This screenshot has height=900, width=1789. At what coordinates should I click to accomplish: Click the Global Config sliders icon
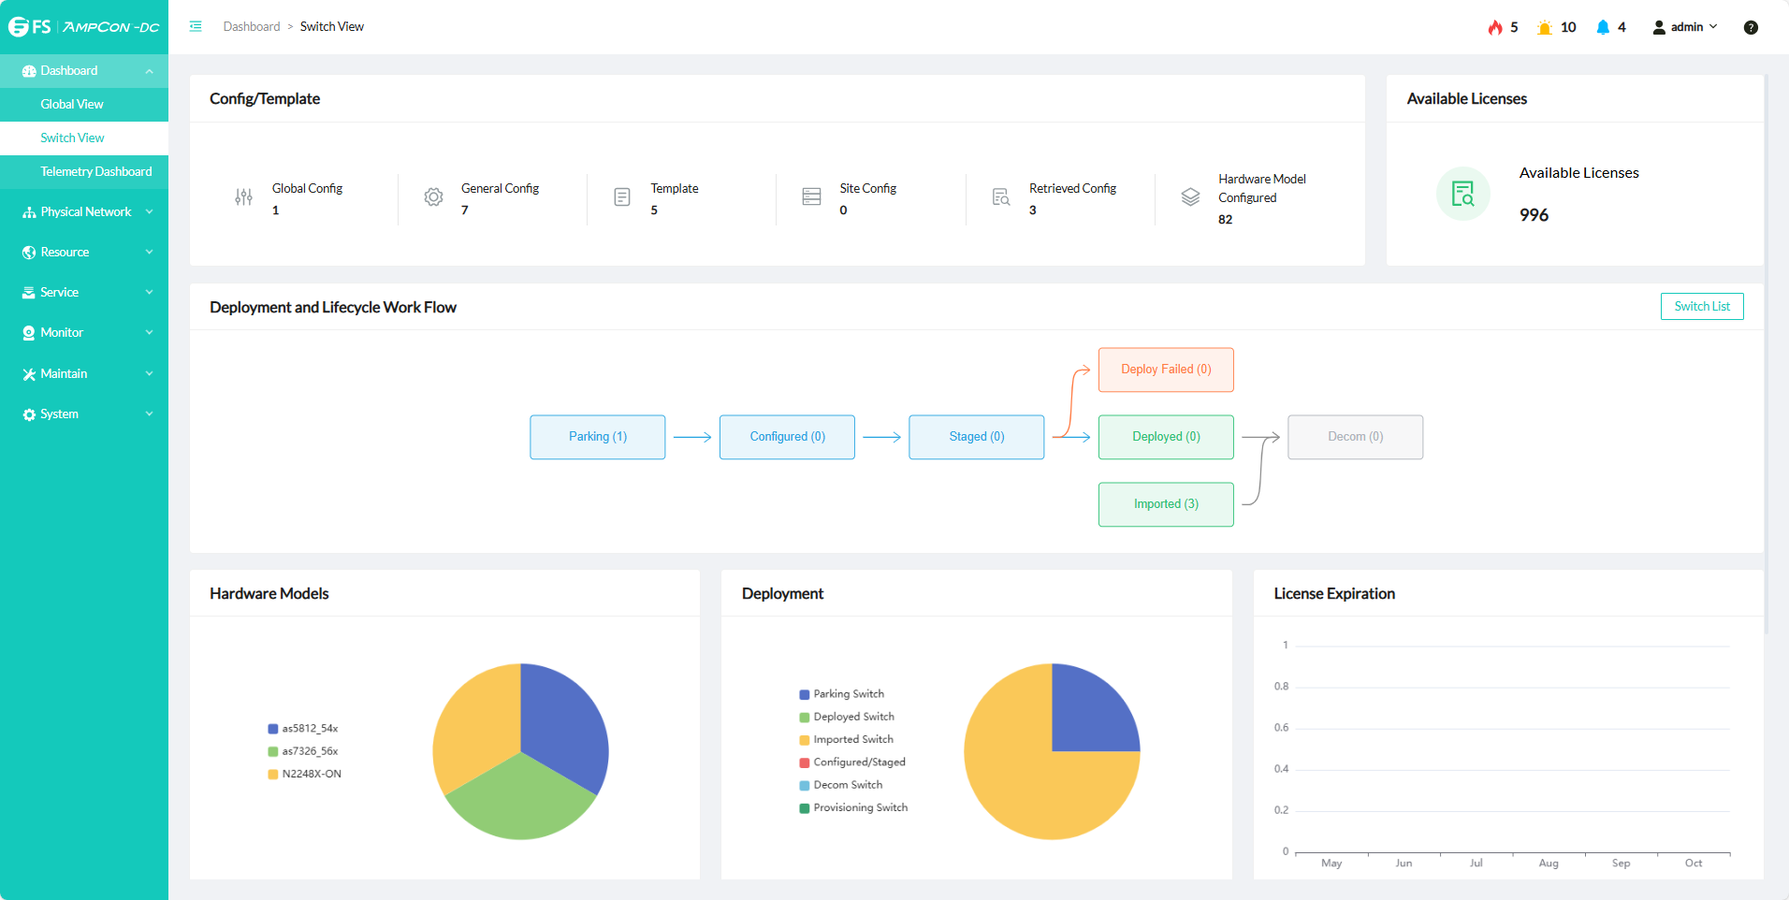pyautogui.click(x=244, y=197)
